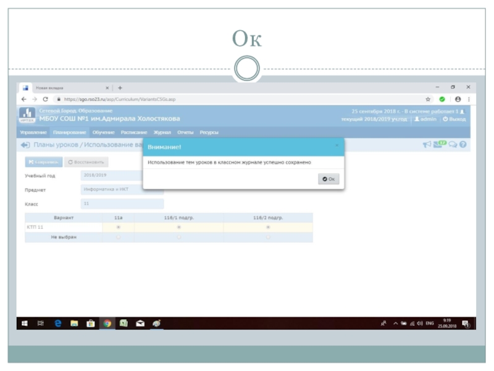Select КТП 11 for 11б/2 подгр.

coord(268,227)
